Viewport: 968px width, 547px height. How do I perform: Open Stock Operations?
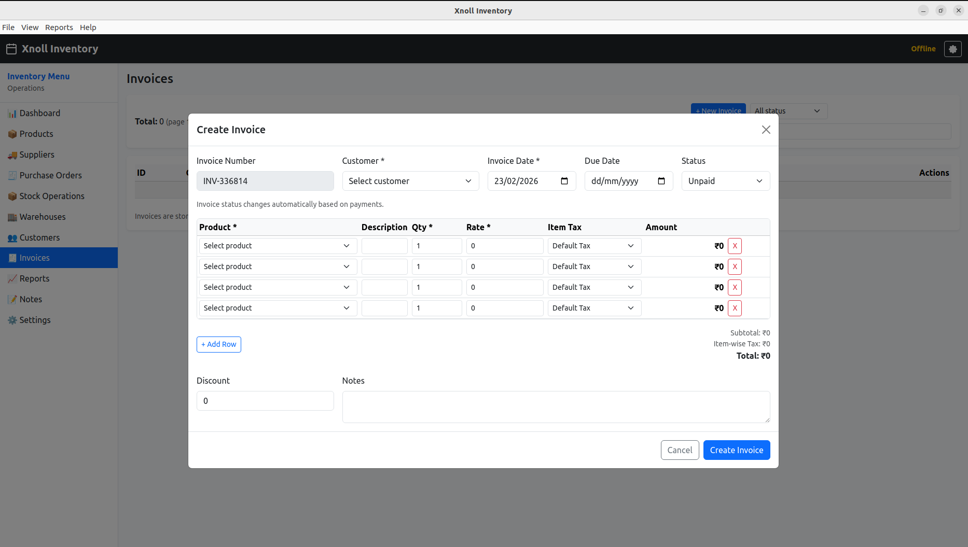(x=51, y=196)
